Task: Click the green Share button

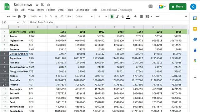Action: pyautogui.click(x=178, y=7)
